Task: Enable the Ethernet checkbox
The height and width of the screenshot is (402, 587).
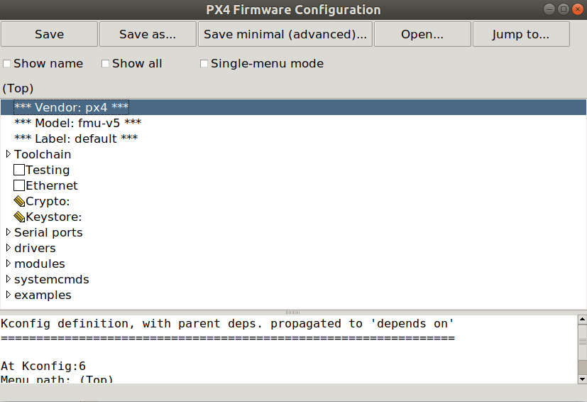Action: [x=19, y=186]
